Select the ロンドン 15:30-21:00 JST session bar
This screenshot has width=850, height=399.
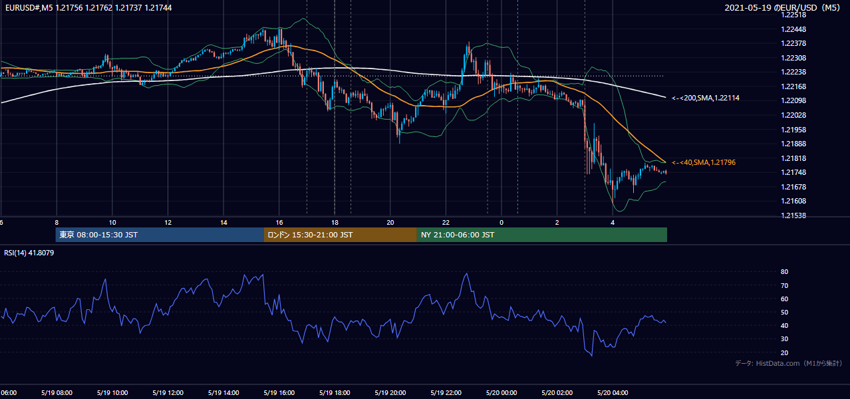pos(341,235)
